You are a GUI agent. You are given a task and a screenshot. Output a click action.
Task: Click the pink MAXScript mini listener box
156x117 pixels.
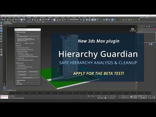pos(4,96)
